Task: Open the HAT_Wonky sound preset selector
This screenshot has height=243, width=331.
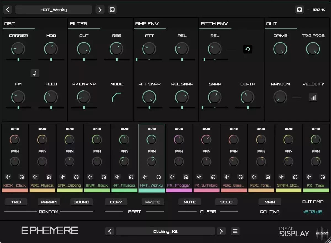Action: coord(54,10)
